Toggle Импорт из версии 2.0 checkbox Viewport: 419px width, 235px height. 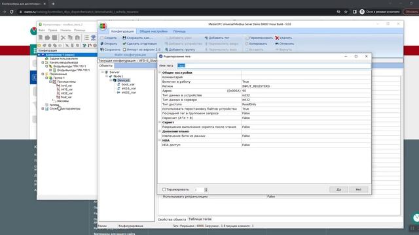tap(124, 50)
